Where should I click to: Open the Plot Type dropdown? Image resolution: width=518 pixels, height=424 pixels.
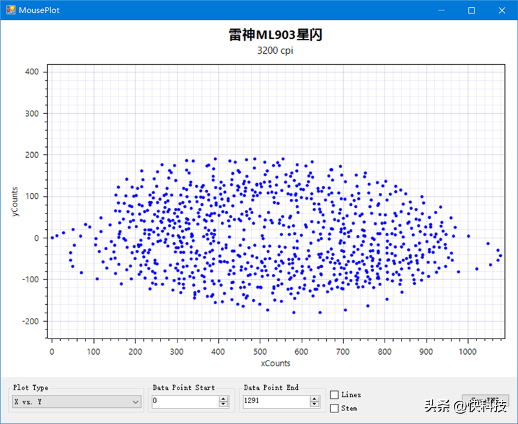(77, 402)
